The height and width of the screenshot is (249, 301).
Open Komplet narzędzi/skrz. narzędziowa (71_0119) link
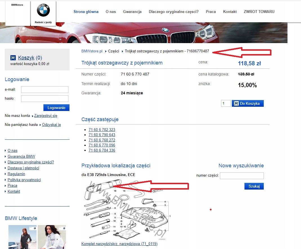tap(119, 244)
